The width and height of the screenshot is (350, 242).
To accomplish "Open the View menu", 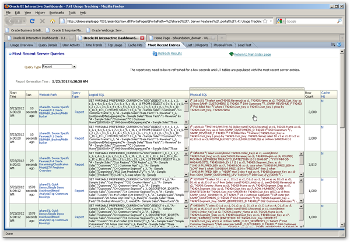I will (27, 13).
